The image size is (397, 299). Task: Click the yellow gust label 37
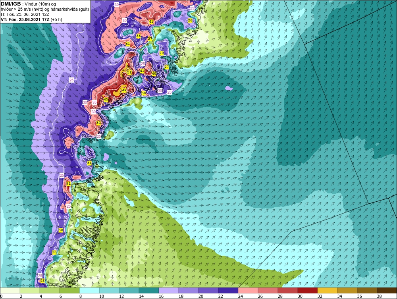pyautogui.click(x=150, y=39)
